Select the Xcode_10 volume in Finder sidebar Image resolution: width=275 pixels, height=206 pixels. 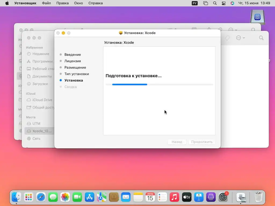point(39,131)
